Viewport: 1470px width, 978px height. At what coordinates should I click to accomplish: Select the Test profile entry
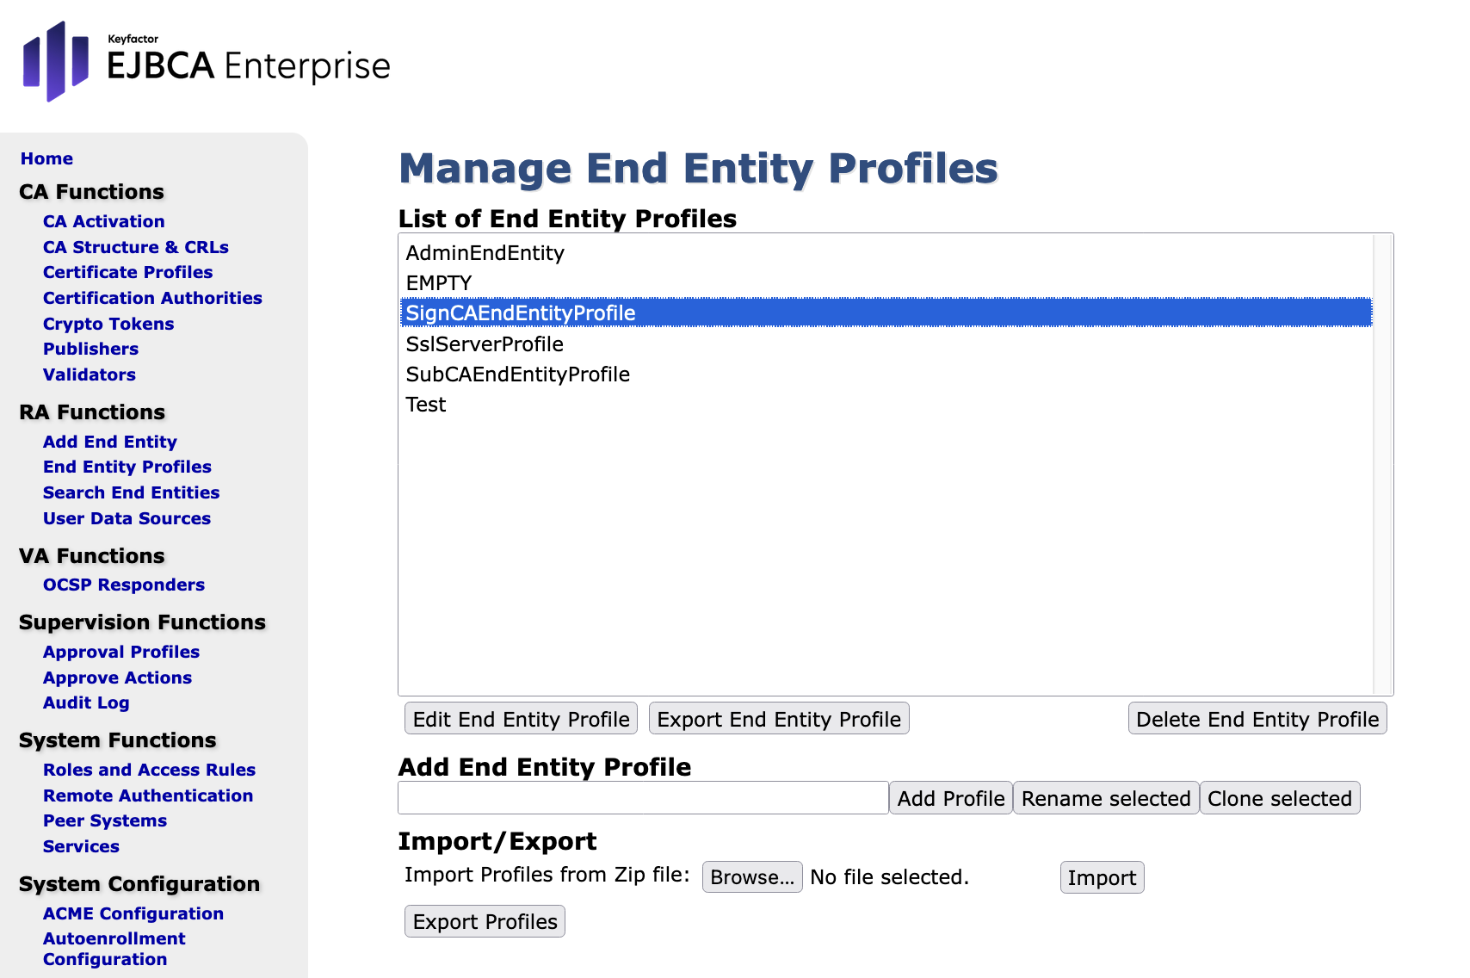click(x=426, y=405)
